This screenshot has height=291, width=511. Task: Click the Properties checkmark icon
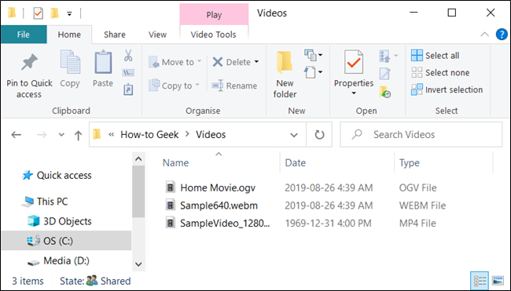(354, 62)
